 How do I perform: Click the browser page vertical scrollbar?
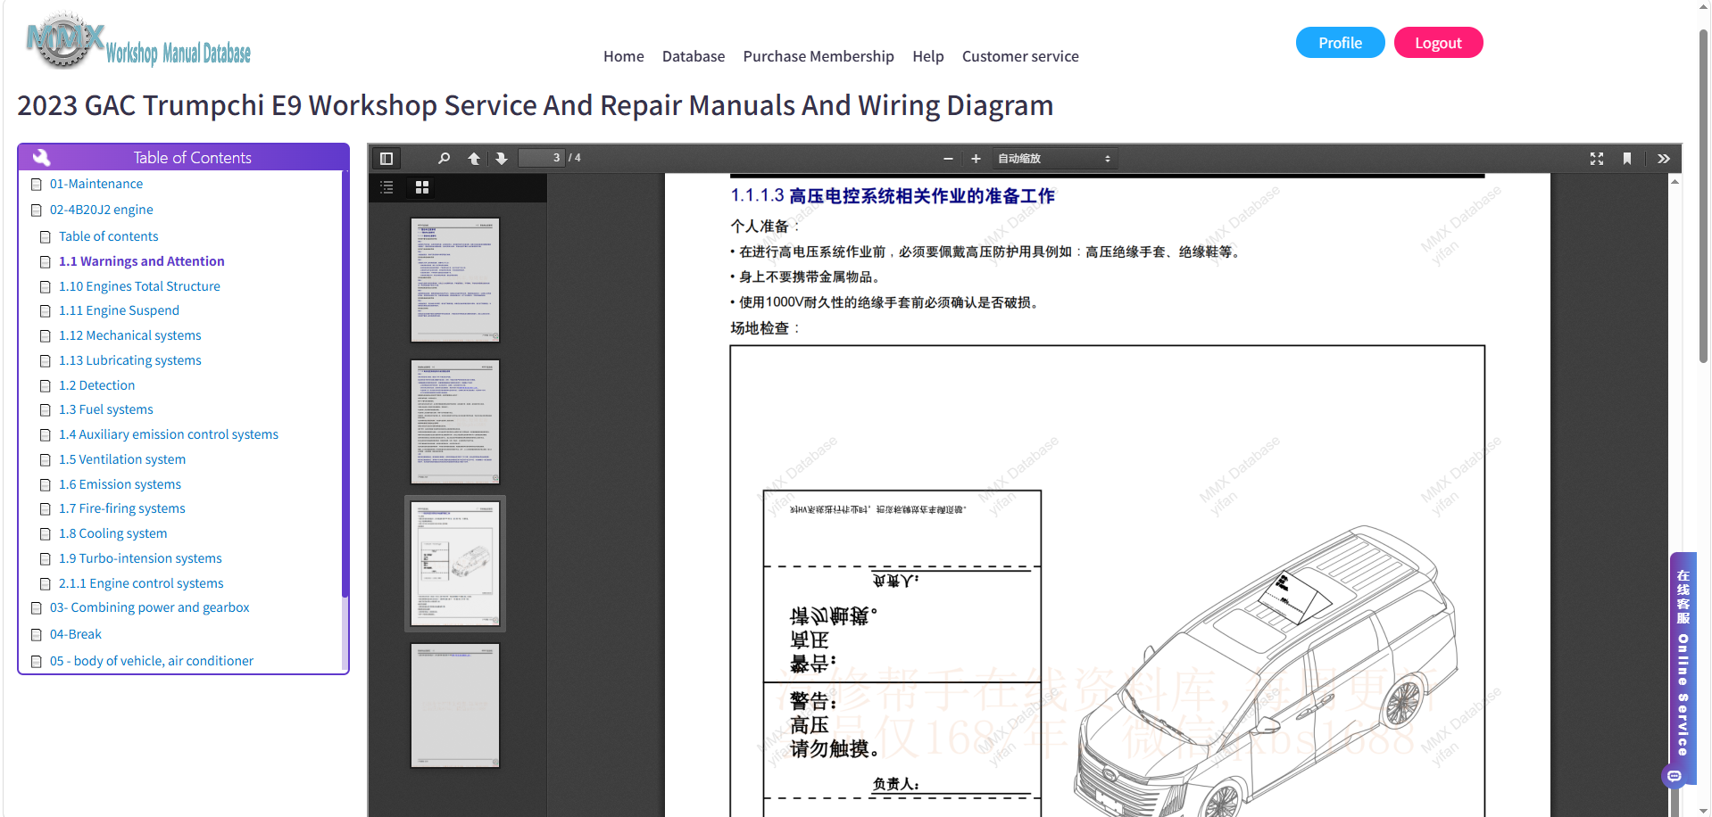[x=1703, y=196]
